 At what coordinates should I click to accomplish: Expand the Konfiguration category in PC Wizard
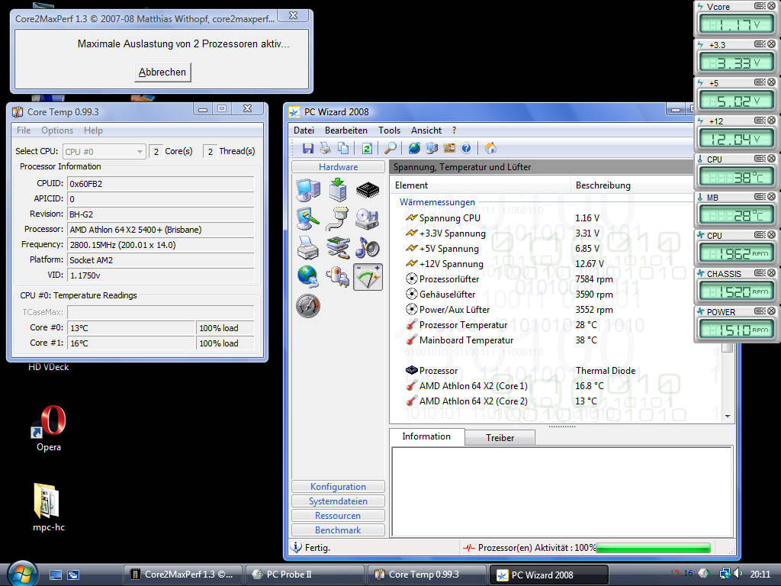(338, 486)
